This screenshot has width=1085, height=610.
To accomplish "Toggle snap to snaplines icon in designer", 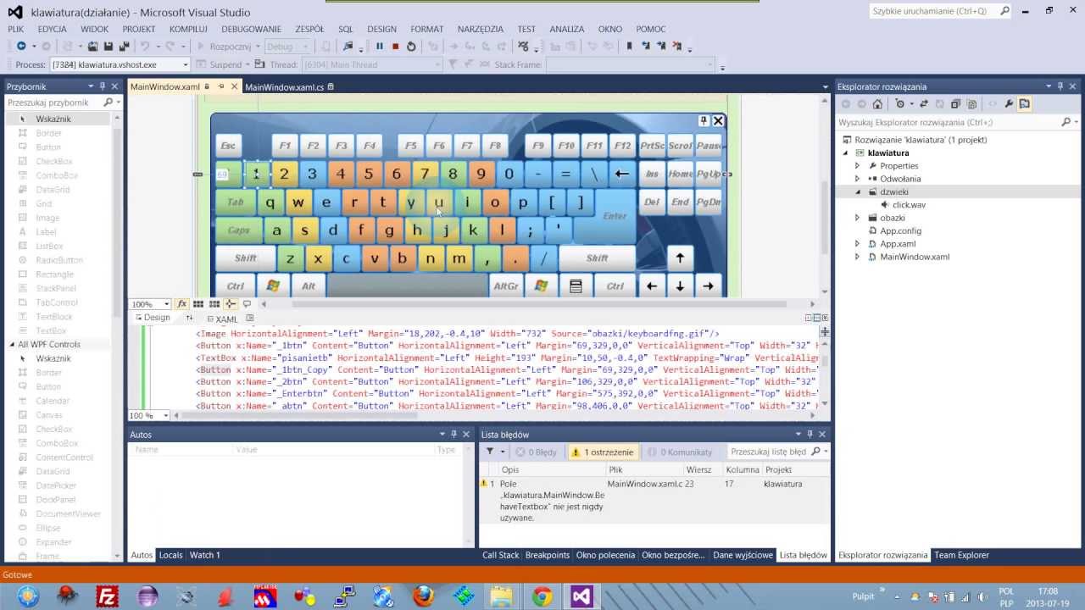I will click(231, 303).
